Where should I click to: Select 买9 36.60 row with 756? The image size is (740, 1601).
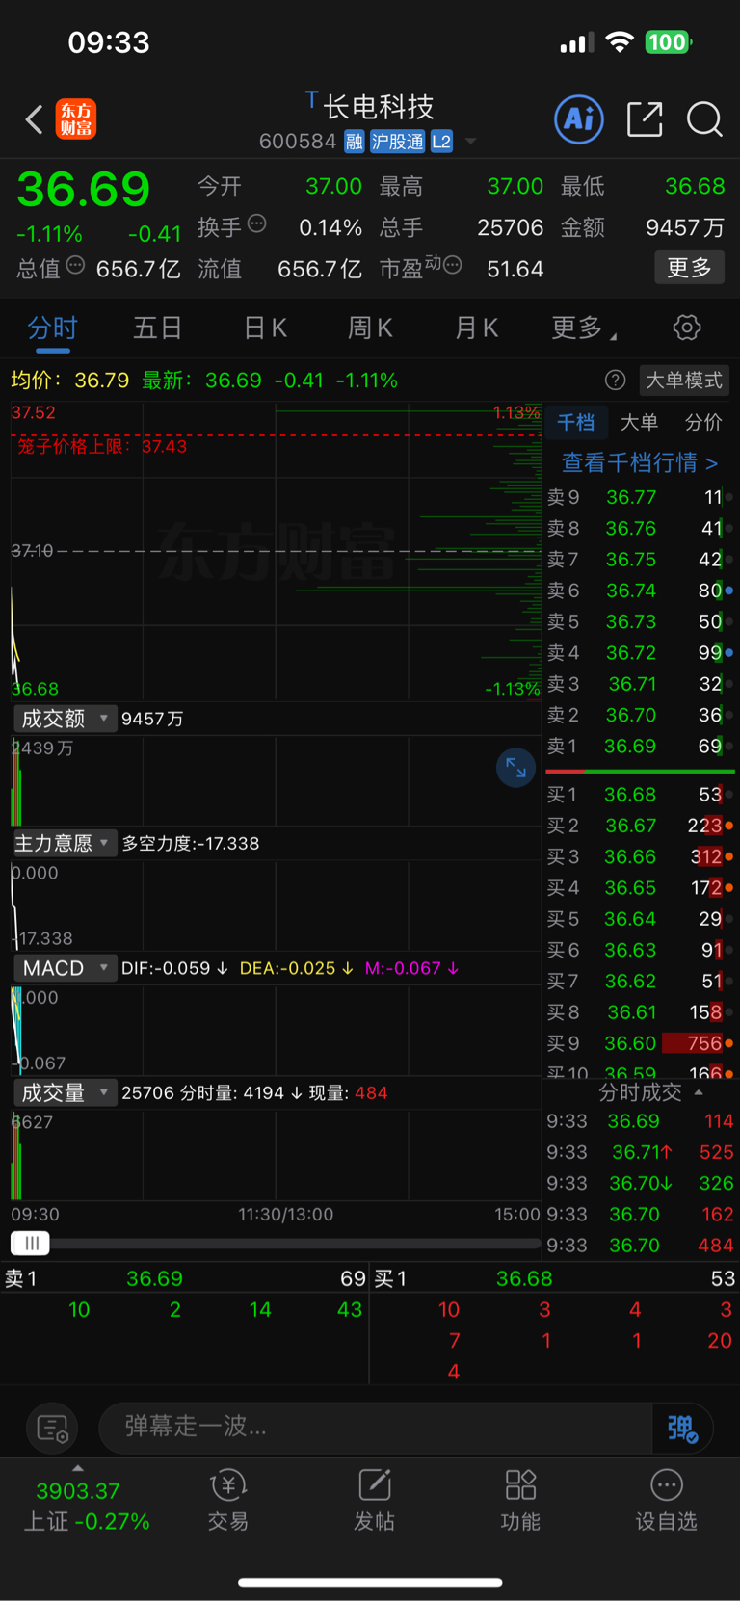coord(640,1043)
